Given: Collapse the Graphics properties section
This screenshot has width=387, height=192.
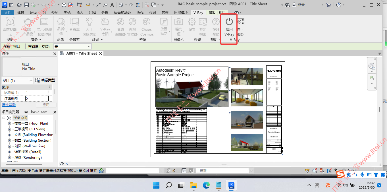Looking at the screenshot, I should (49, 87).
